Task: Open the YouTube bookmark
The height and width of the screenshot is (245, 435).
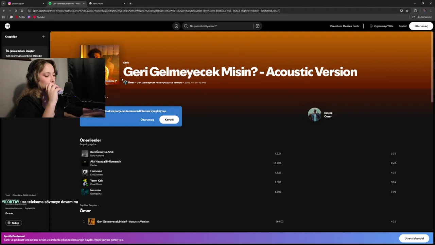Action: click(x=39, y=17)
